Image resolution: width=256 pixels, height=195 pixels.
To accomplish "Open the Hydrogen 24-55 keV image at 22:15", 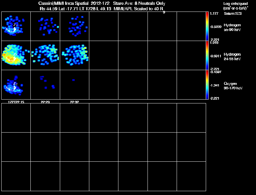I will pos(16,55).
